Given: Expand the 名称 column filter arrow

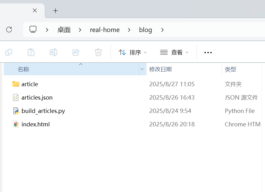Looking at the screenshot, I should pos(142,69).
